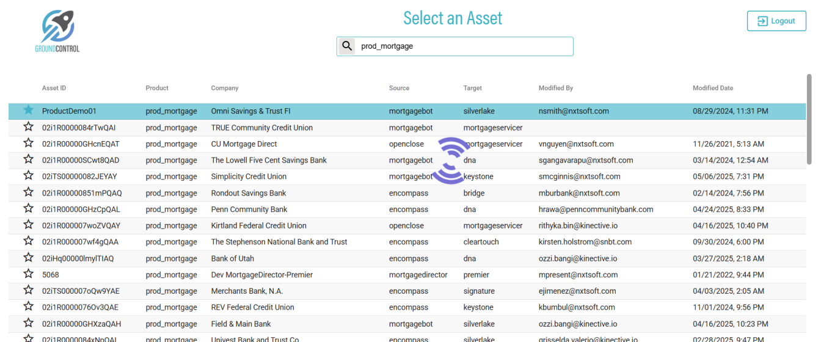Select REV Federal Credit Union company name
This screenshot has height=342, width=821.
tap(252, 307)
